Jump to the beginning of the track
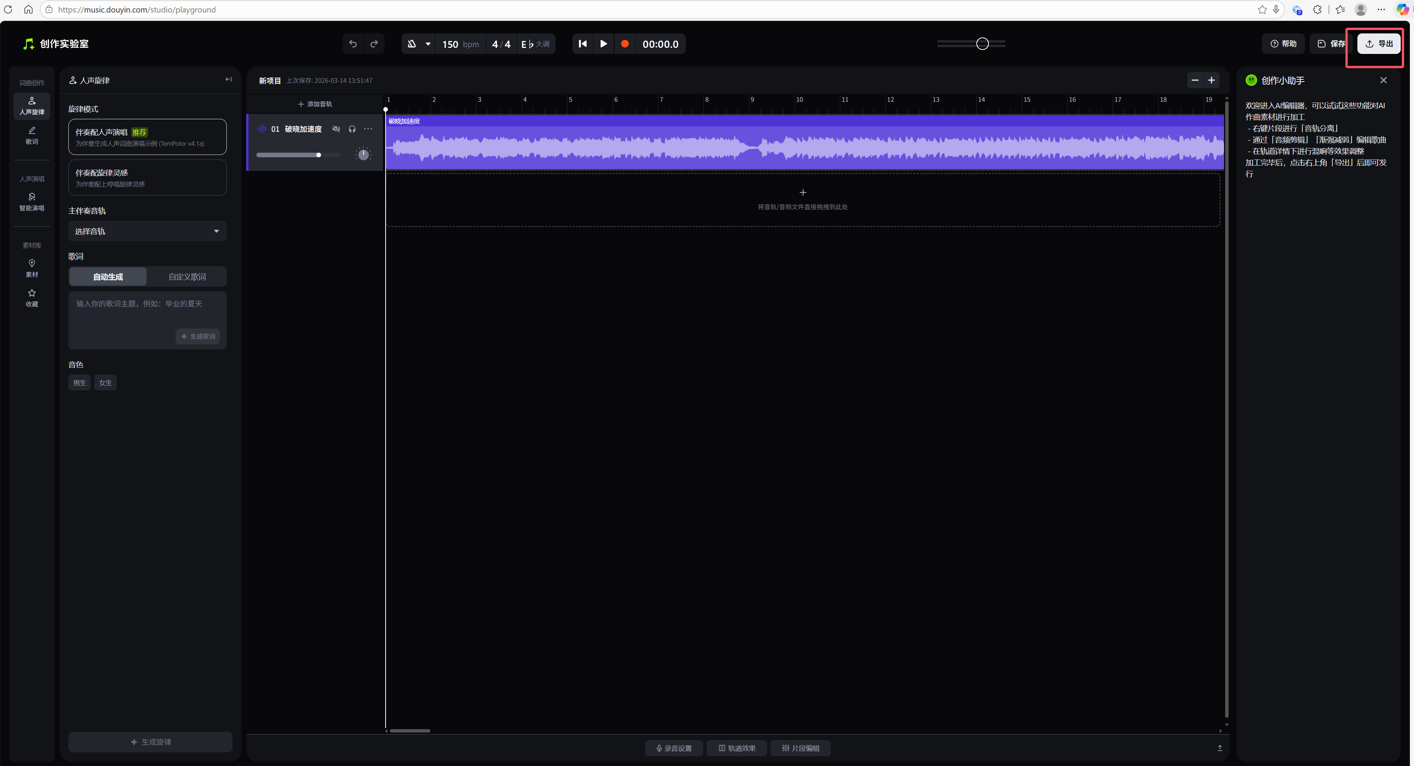Screen dimensions: 1414x766 click(x=582, y=44)
